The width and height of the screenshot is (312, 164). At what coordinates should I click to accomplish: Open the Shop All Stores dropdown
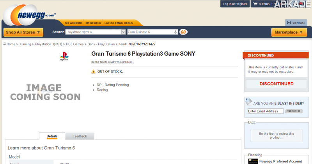click(x=23, y=32)
